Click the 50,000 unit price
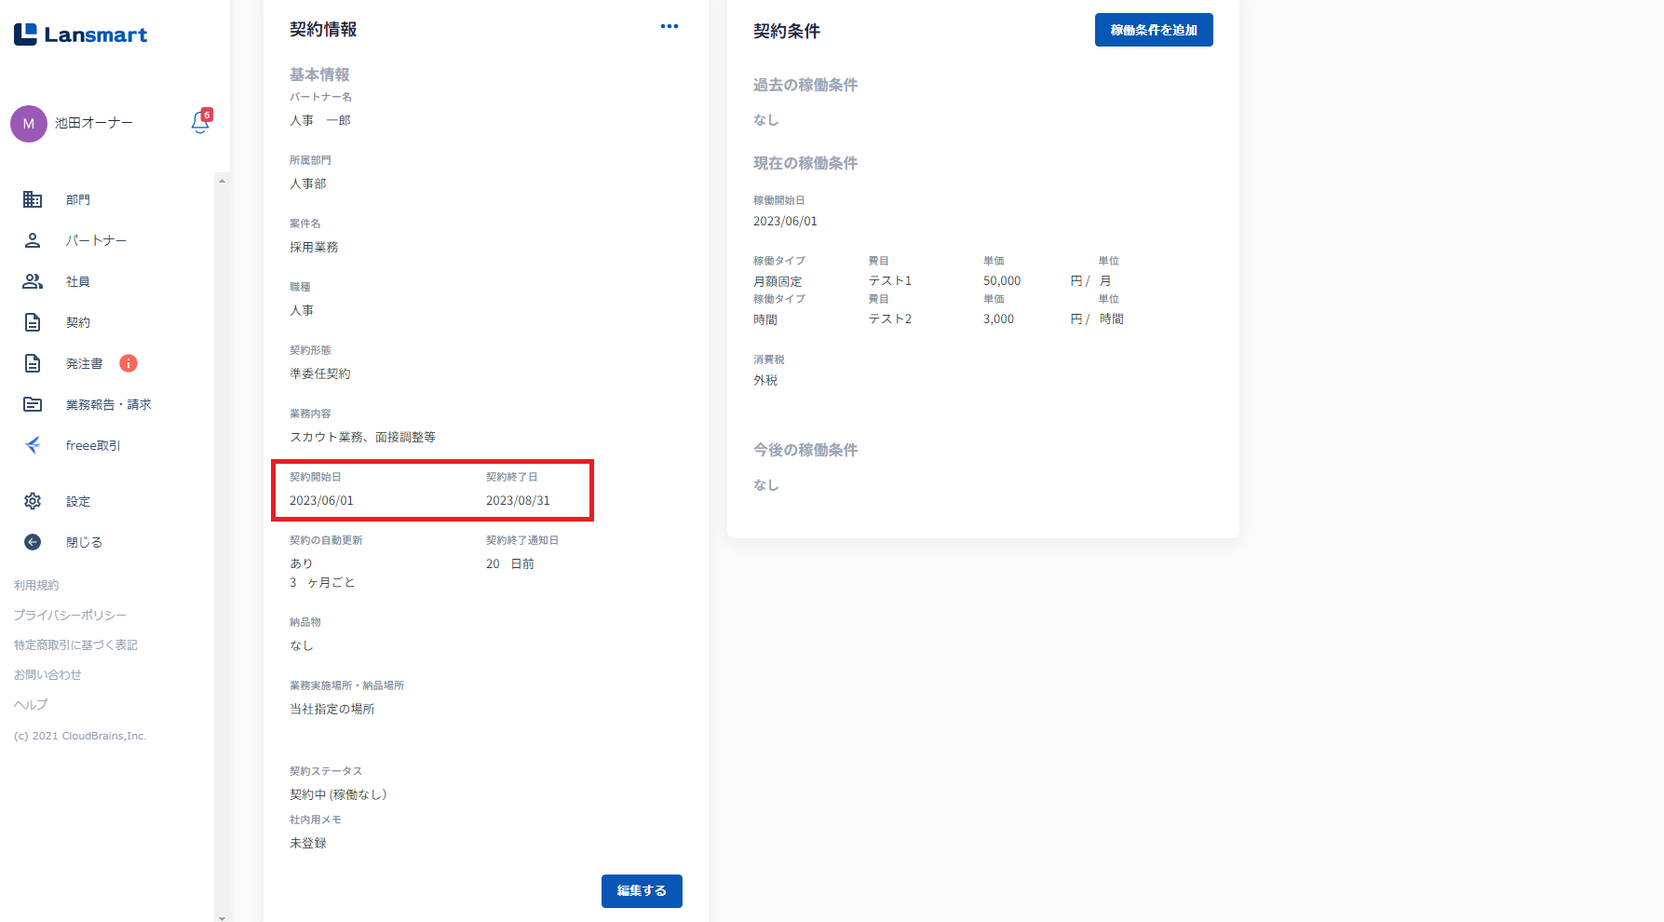Viewport: 1664px width, 922px height. click(x=1002, y=280)
